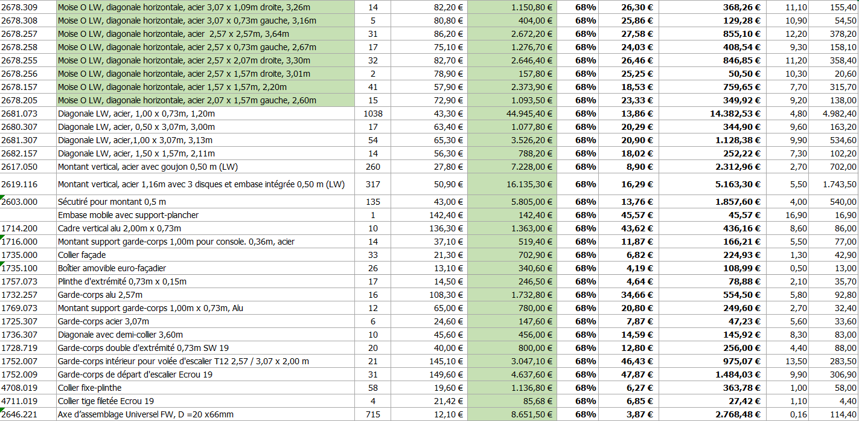Click 'Diagonale avec demi-collier 3,60m'
Image resolution: width=859 pixels, height=421 pixels.
(205, 335)
